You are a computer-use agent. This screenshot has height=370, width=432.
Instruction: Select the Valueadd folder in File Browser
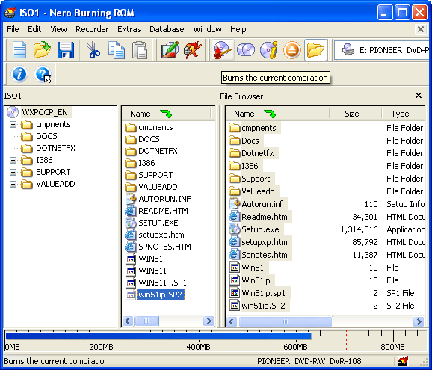[x=258, y=191]
